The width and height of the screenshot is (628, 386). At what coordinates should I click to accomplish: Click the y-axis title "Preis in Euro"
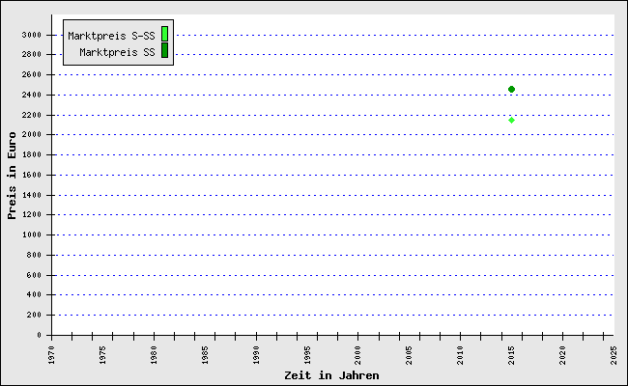pos(12,176)
